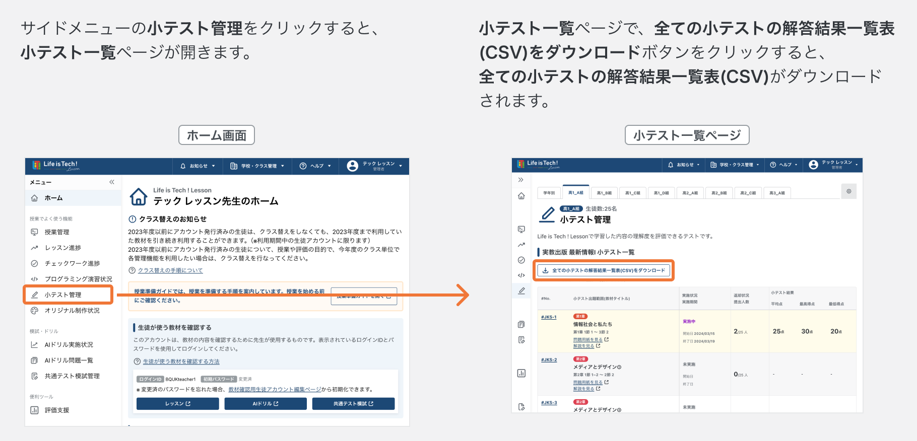The image size is (917, 441).
Task: Open オリジナル制作状況 from the side menu
Action: pos(73,311)
